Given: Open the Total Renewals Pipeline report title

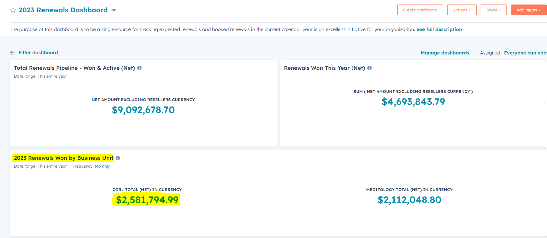Looking at the screenshot, I should point(74,68).
